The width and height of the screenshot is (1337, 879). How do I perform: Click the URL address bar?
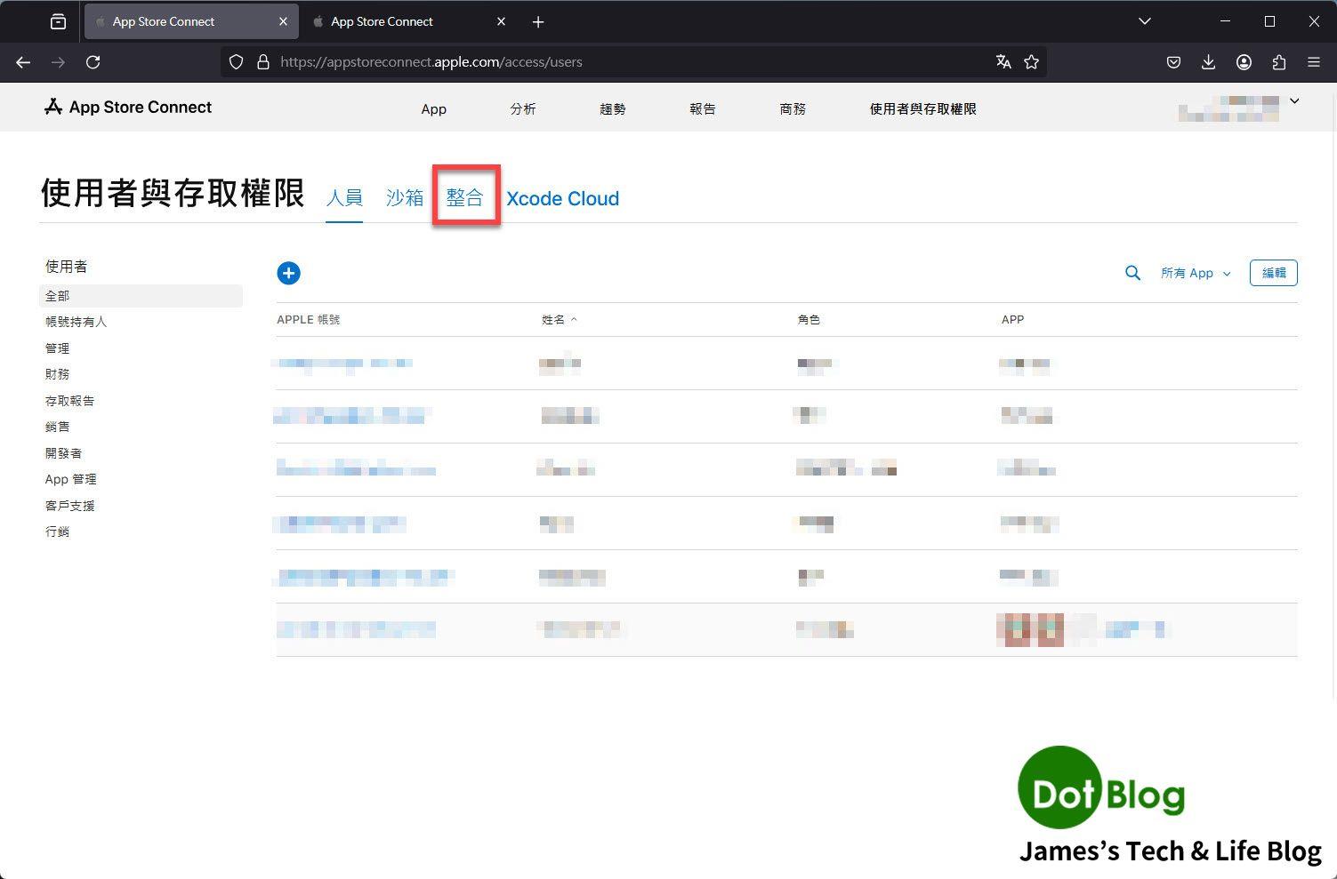[x=623, y=62]
